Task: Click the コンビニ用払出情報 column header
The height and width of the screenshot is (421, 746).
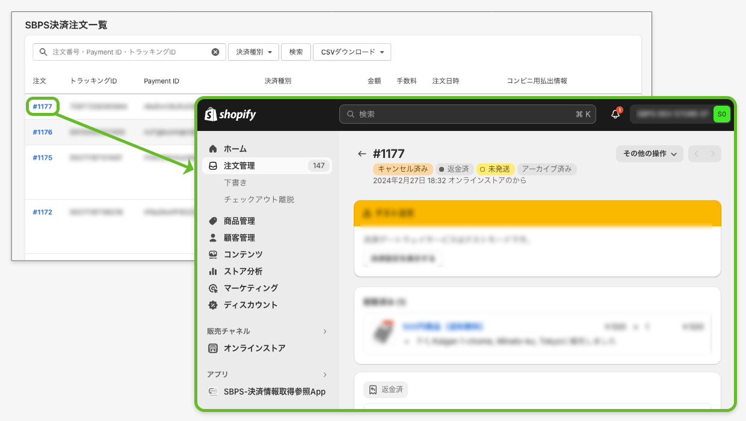Action: (537, 81)
